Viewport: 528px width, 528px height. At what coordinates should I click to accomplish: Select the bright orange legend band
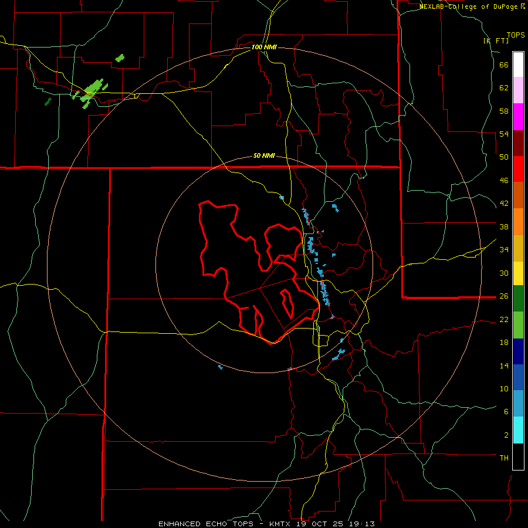[x=518, y=222]
